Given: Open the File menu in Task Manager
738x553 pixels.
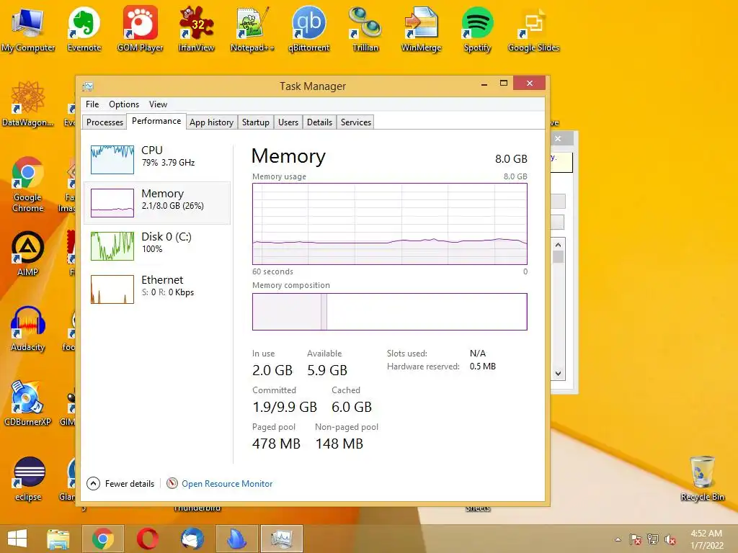Looking at the screenshot, I should tap(92, 104).
